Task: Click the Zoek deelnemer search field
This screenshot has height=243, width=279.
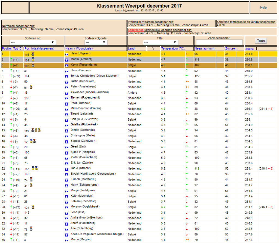Action: coord(219,42)
